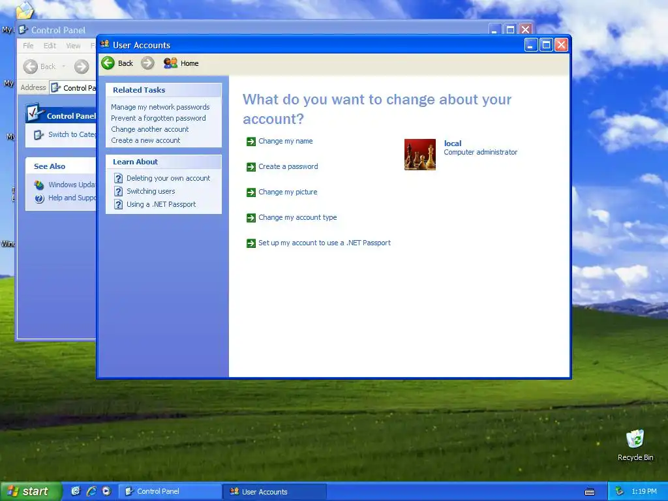Maximize the User Accounts window

[x=546, y=45]
